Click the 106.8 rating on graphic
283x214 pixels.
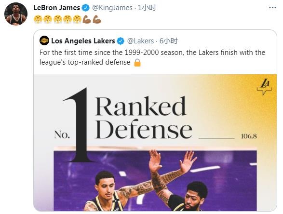[249, 136]
